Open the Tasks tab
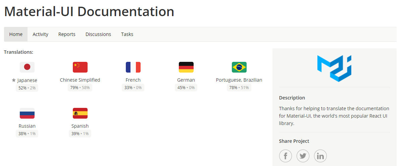Screen dimensions: 408x166 127,34
